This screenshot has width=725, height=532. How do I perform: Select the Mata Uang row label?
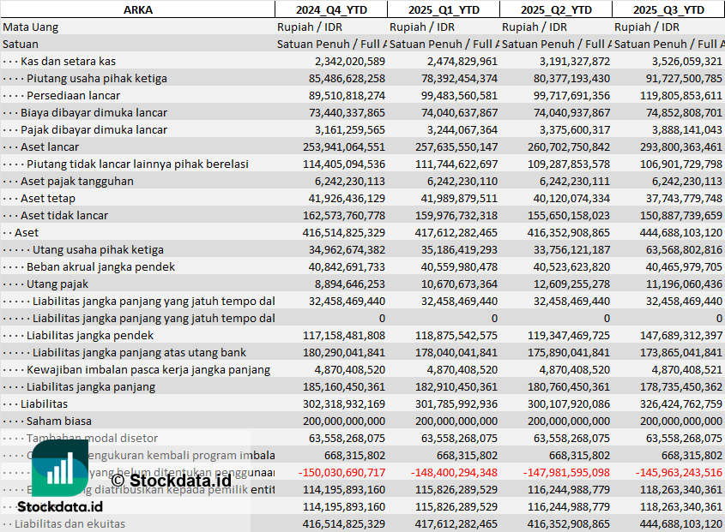pyautogui.click(x=31, y=27)
